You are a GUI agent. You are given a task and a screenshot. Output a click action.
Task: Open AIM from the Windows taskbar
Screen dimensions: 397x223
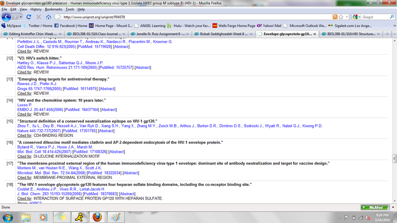click(78, 217)
